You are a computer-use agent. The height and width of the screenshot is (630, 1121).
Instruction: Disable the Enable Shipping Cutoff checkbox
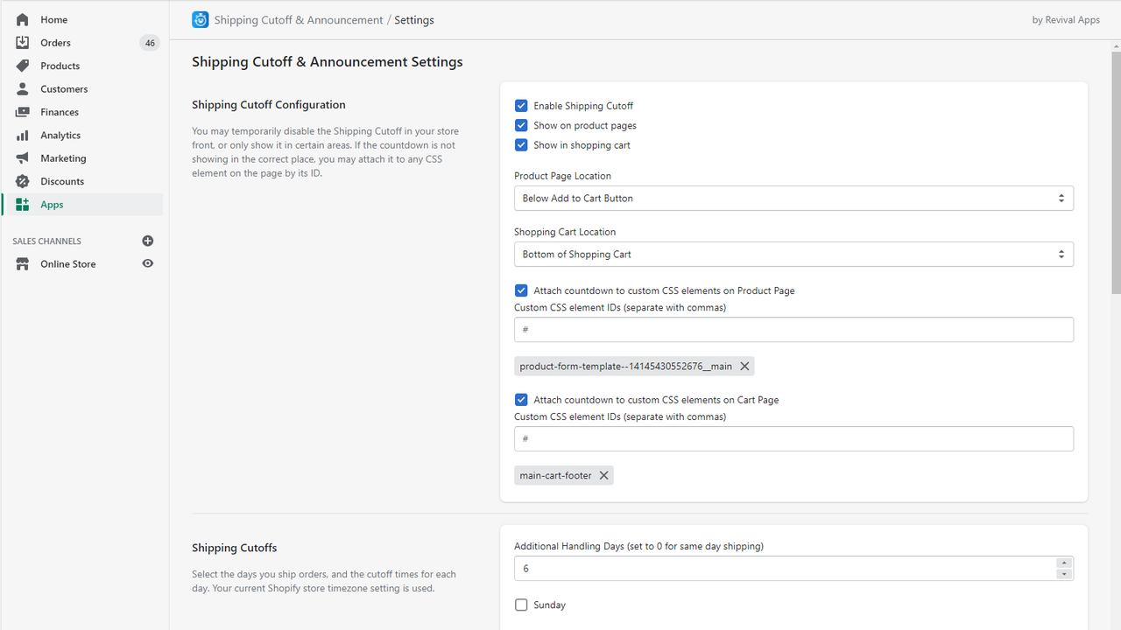(x=521, y=105)
